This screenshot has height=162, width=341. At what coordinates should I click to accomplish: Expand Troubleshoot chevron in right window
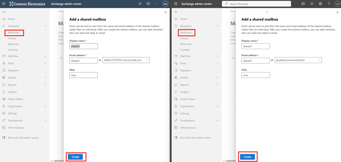tap(217, 121)
